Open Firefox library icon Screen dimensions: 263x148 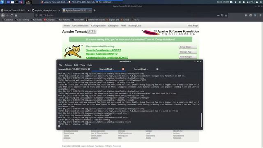click(246, 15)
